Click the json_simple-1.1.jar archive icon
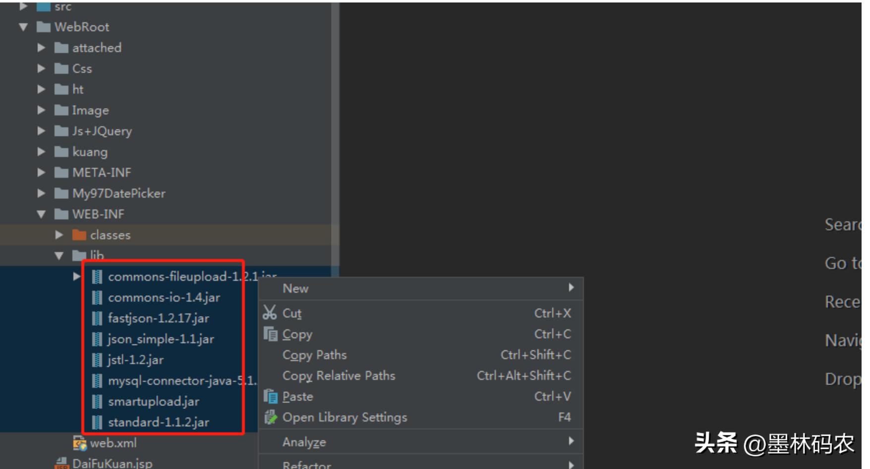Image resolution: width=870 pixels, height=469 pixels. pyautogui.click(x=98, y=339)
